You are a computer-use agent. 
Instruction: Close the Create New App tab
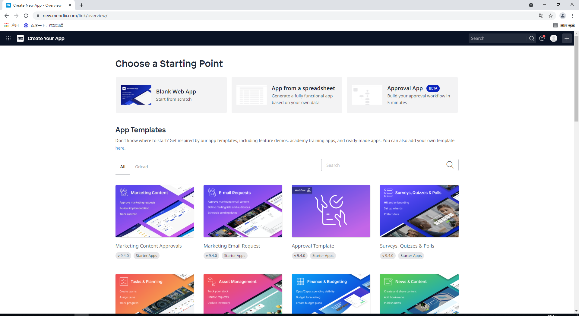70,5
